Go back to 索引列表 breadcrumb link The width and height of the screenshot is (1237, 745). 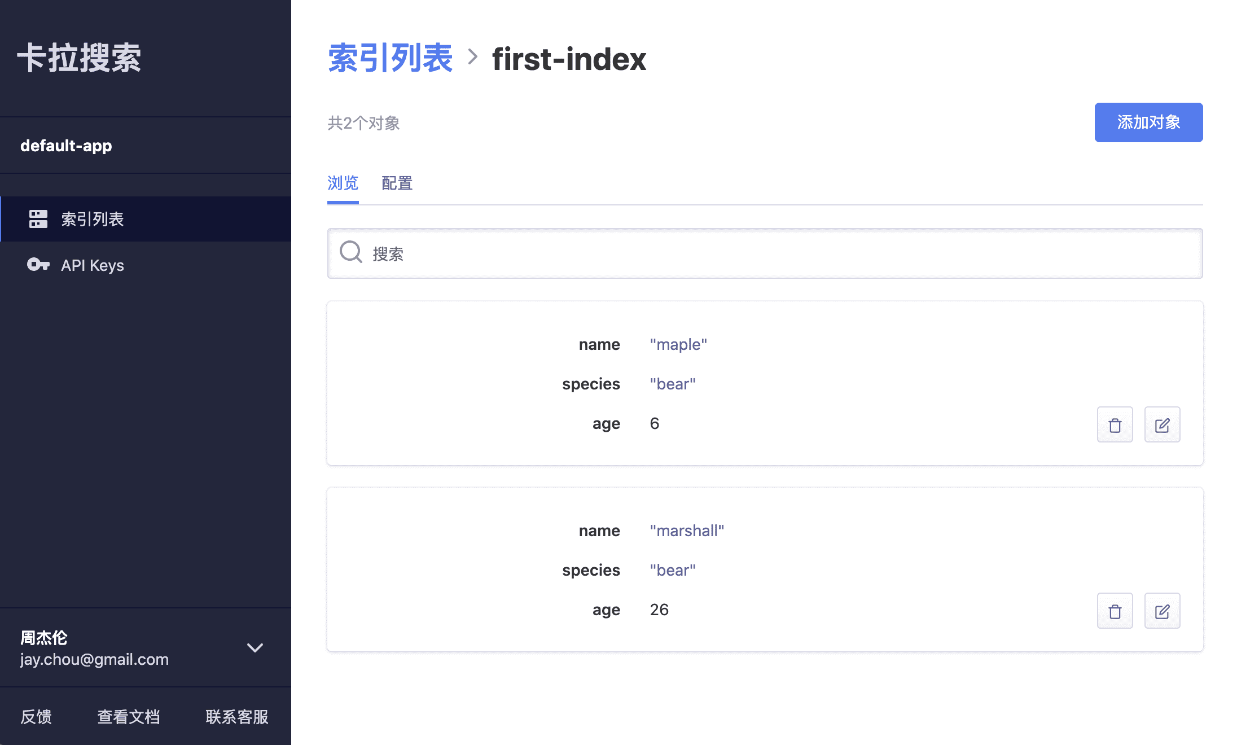[390, 58]
